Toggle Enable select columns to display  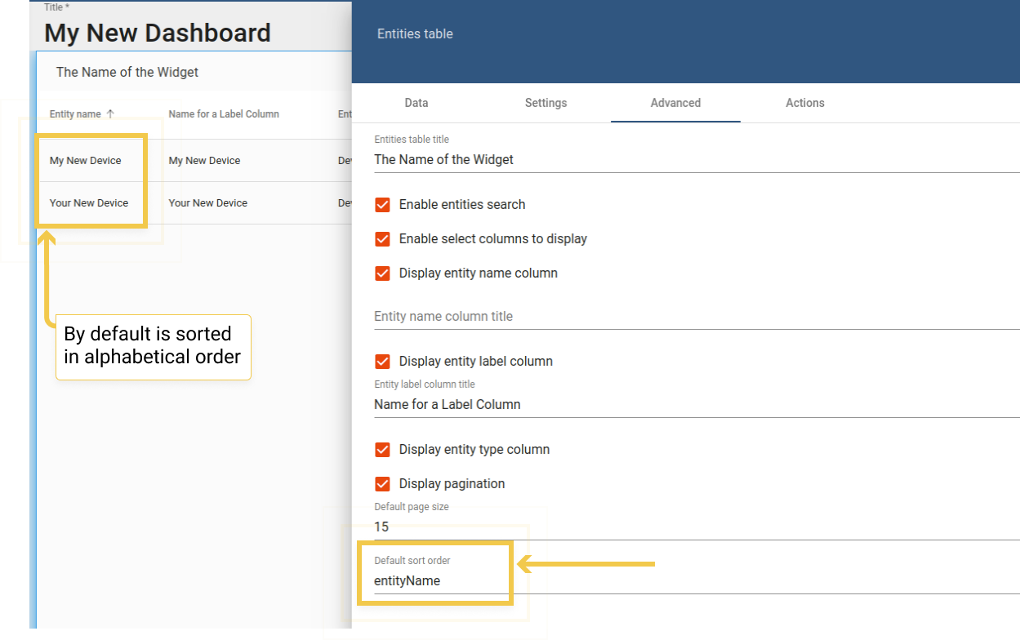pos(382,239)
